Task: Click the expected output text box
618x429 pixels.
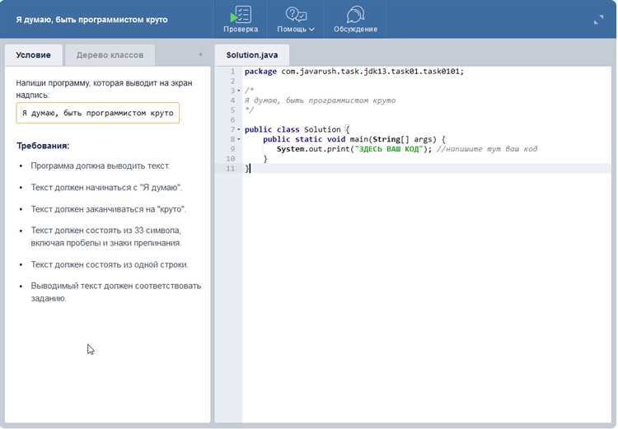Action: pyautogui.click(x=98, y=113)
